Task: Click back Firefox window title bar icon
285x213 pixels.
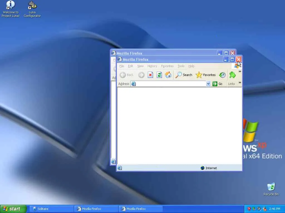Action: [114, 53]
